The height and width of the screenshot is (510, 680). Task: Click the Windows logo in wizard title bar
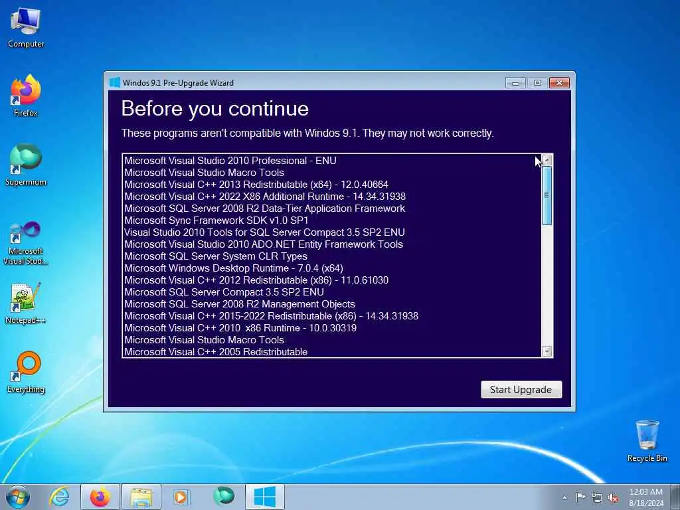(x=114, y=82)
